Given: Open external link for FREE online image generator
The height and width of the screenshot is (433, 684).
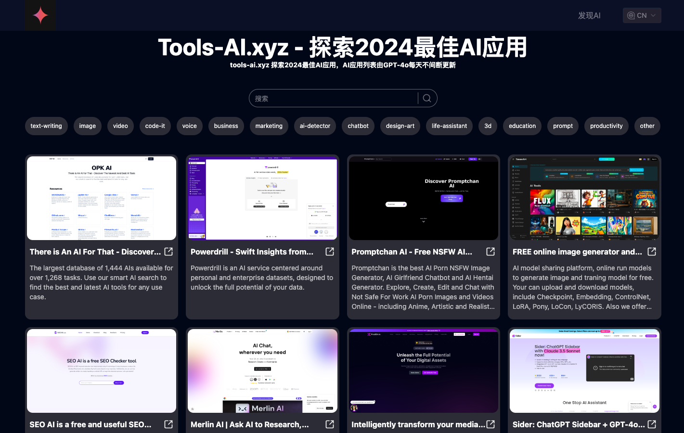Looking at the screenshot, I should (x=652, y=252).
